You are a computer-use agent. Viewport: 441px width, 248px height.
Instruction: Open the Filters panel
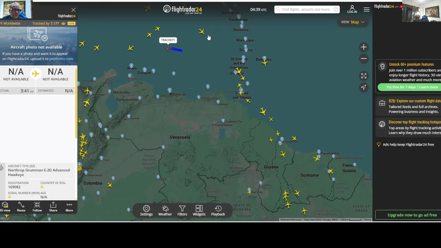(182, 210)
